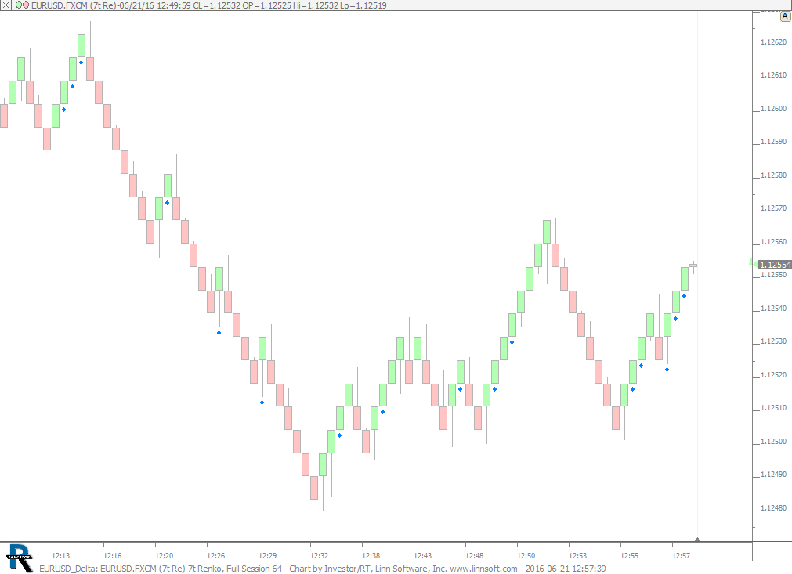Screen dimensions: 792x574
Task: Click the 12:53 time axis label
Action: (578, 555)
